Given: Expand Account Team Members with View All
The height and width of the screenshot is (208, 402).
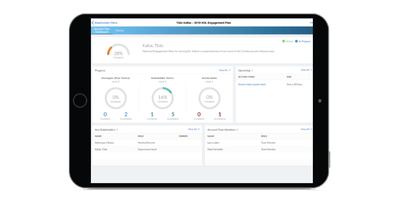Looking at the screenshot, I should [306, 129].
